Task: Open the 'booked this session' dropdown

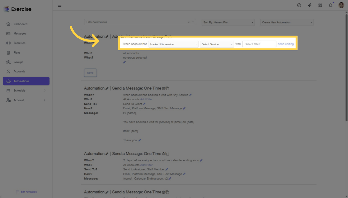Action: click(x=173, y=44)
